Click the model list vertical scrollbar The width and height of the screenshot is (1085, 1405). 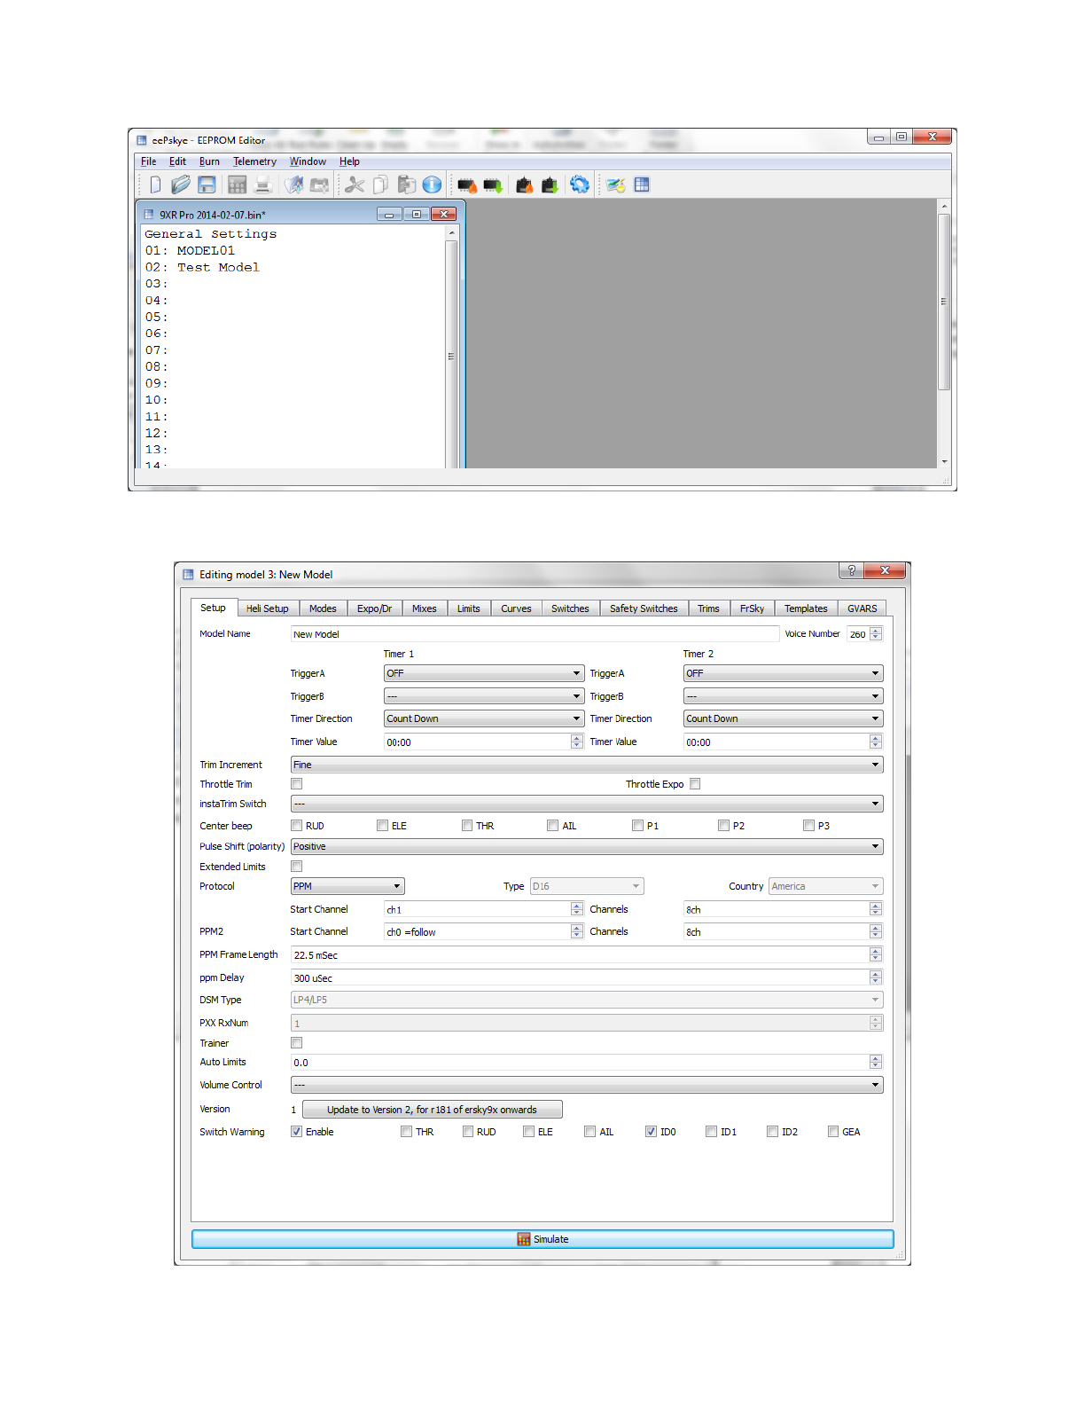pos(451,355)
